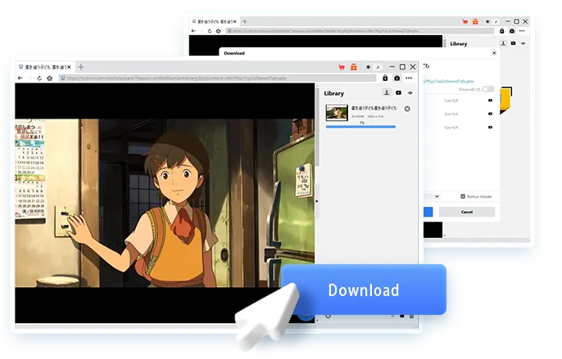Viewport: 562px width, 359px height.
Task: Click the video player in front window
Action: [165, 203]
